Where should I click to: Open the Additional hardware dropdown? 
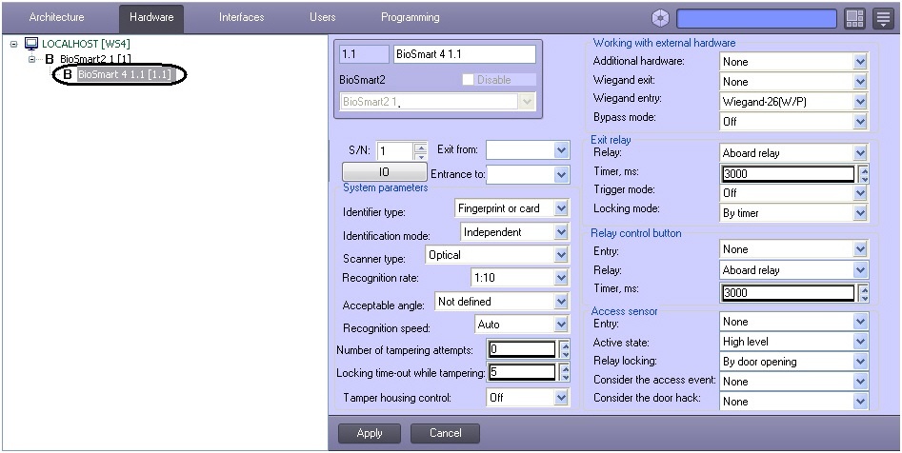[793, 62]
